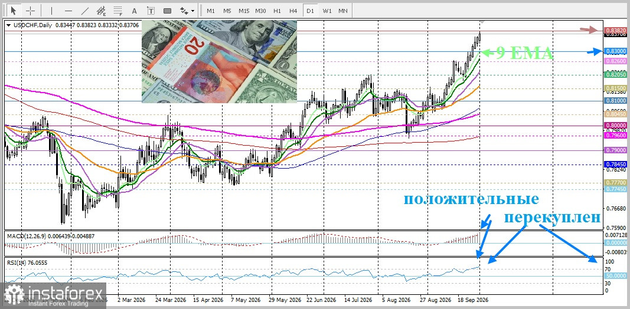Click the RSI 50.0000 level label
The width and height of the screenshot is (630, 309).
(616, 276)
